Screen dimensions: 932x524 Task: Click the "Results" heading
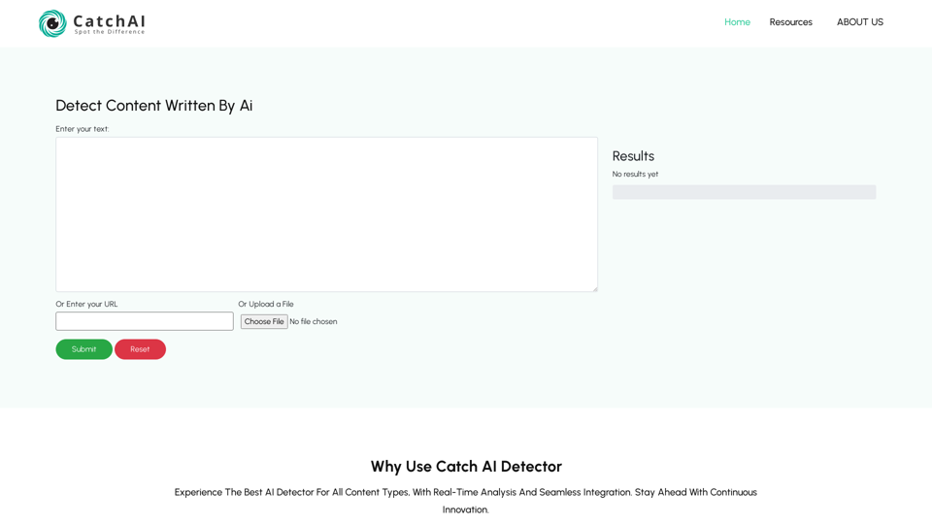coord(633,156)
